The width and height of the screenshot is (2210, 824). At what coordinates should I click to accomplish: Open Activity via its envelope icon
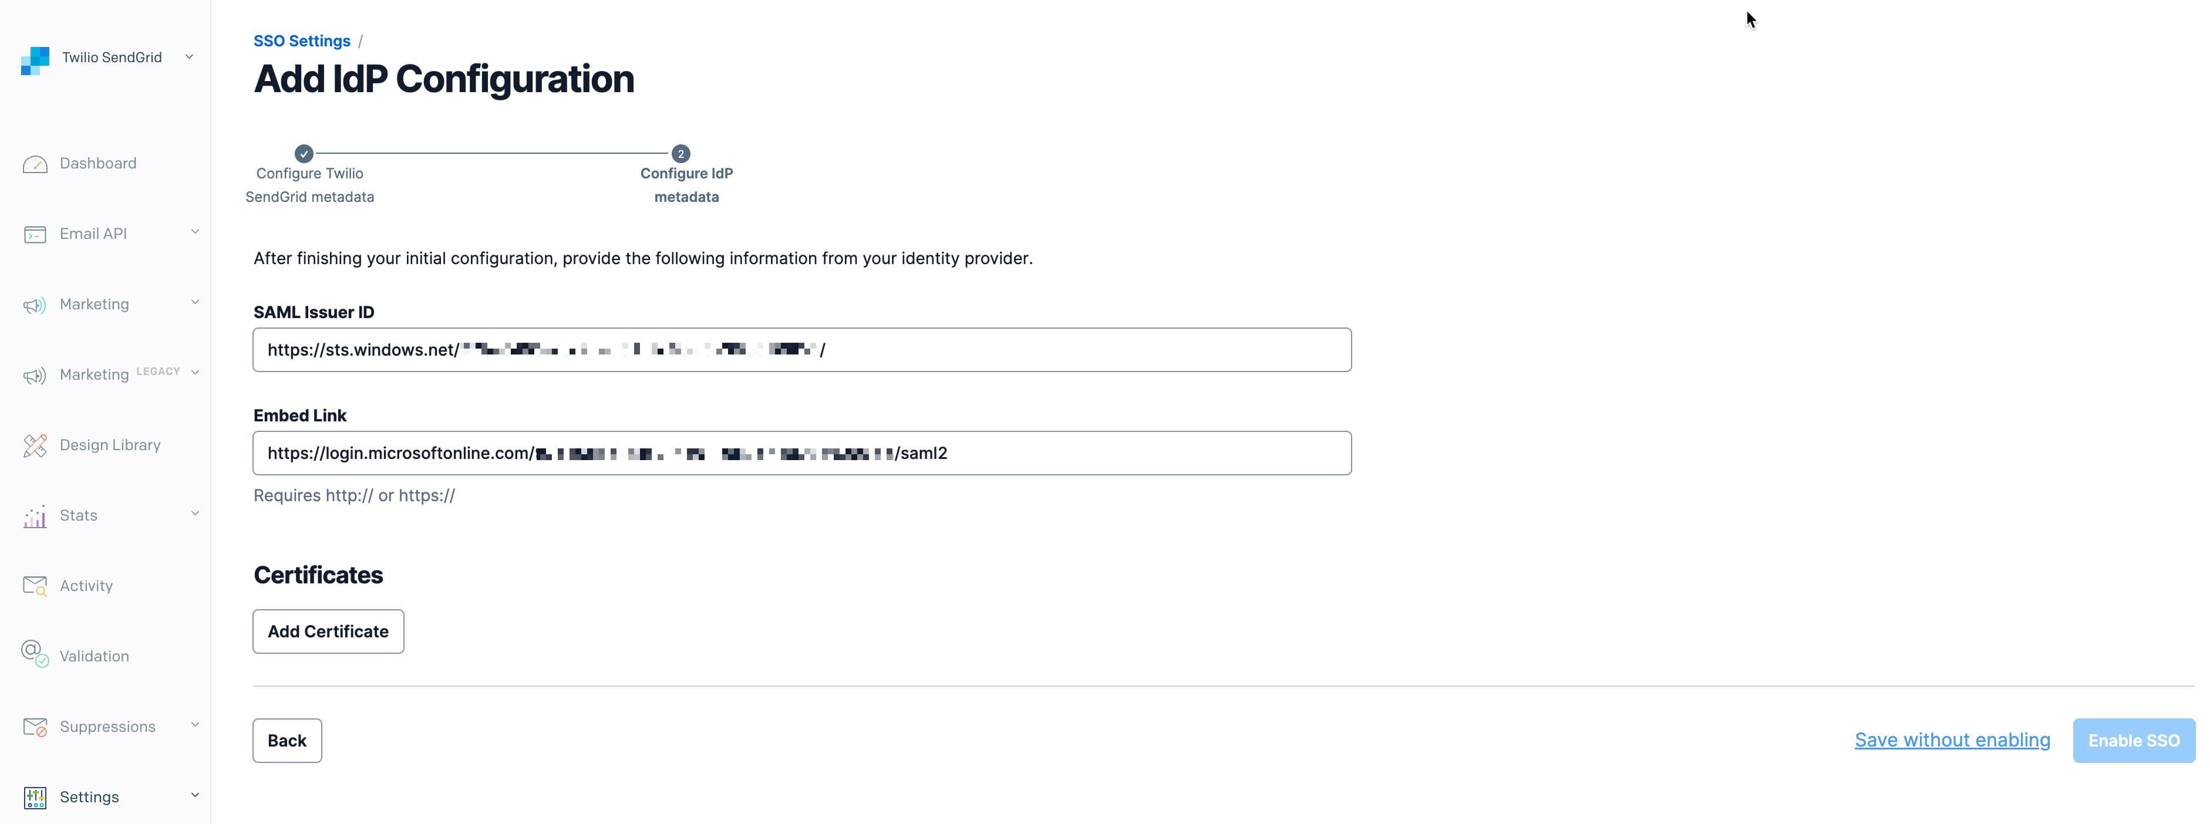pos(34,586)
